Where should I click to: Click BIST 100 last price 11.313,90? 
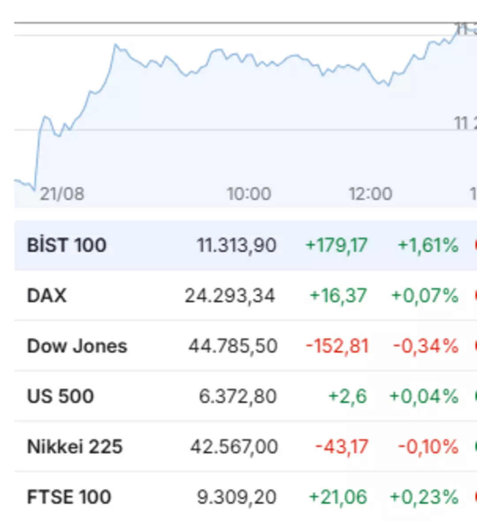[237, 245]
